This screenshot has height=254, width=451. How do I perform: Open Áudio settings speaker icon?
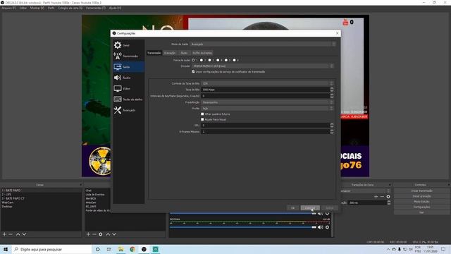coord(118,78)
